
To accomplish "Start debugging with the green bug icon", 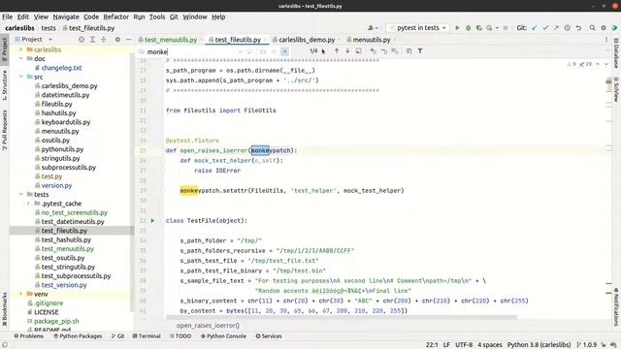I will click(x=468, y=28).
